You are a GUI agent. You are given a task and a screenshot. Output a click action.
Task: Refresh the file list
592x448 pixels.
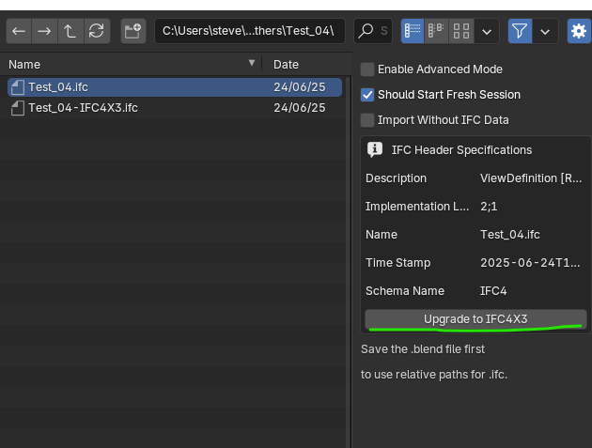(x=97, y=31)
